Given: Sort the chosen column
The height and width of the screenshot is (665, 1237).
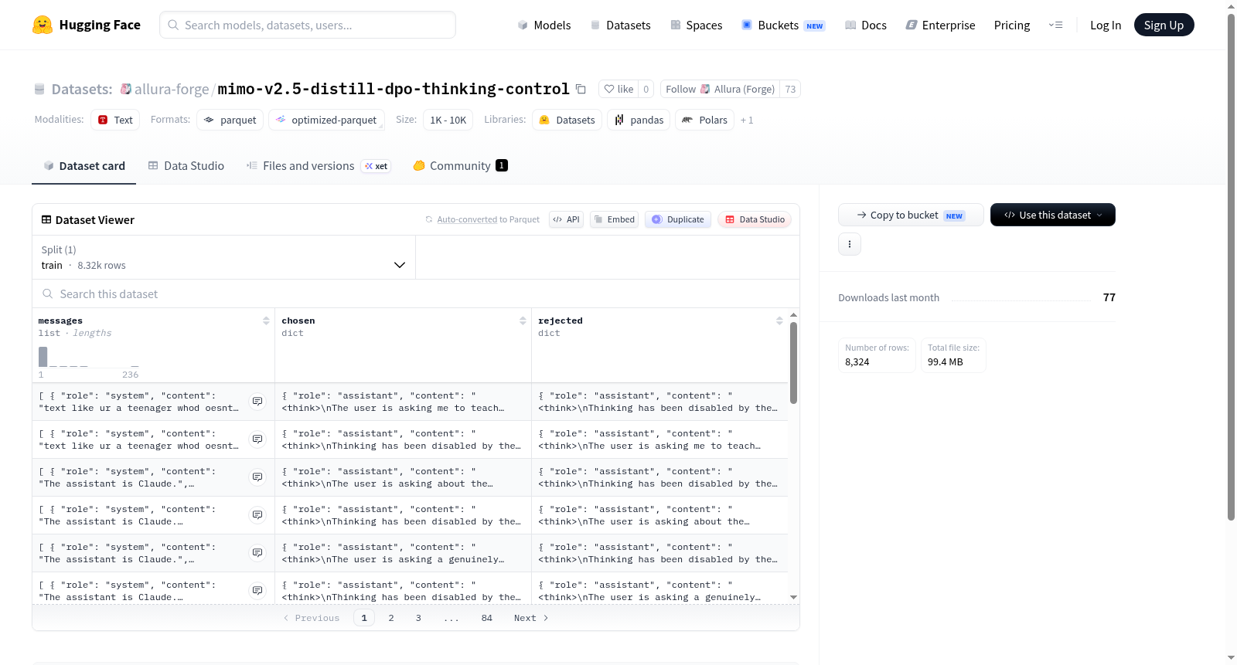Looking at the screenshot, I should (x=523, y=321).
